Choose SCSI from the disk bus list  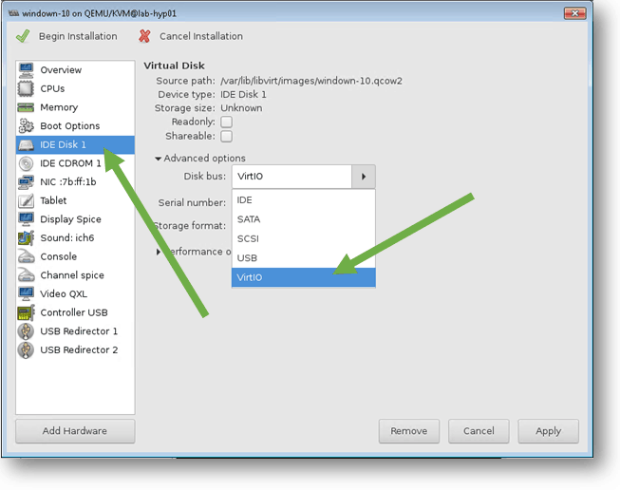[303, 239]
